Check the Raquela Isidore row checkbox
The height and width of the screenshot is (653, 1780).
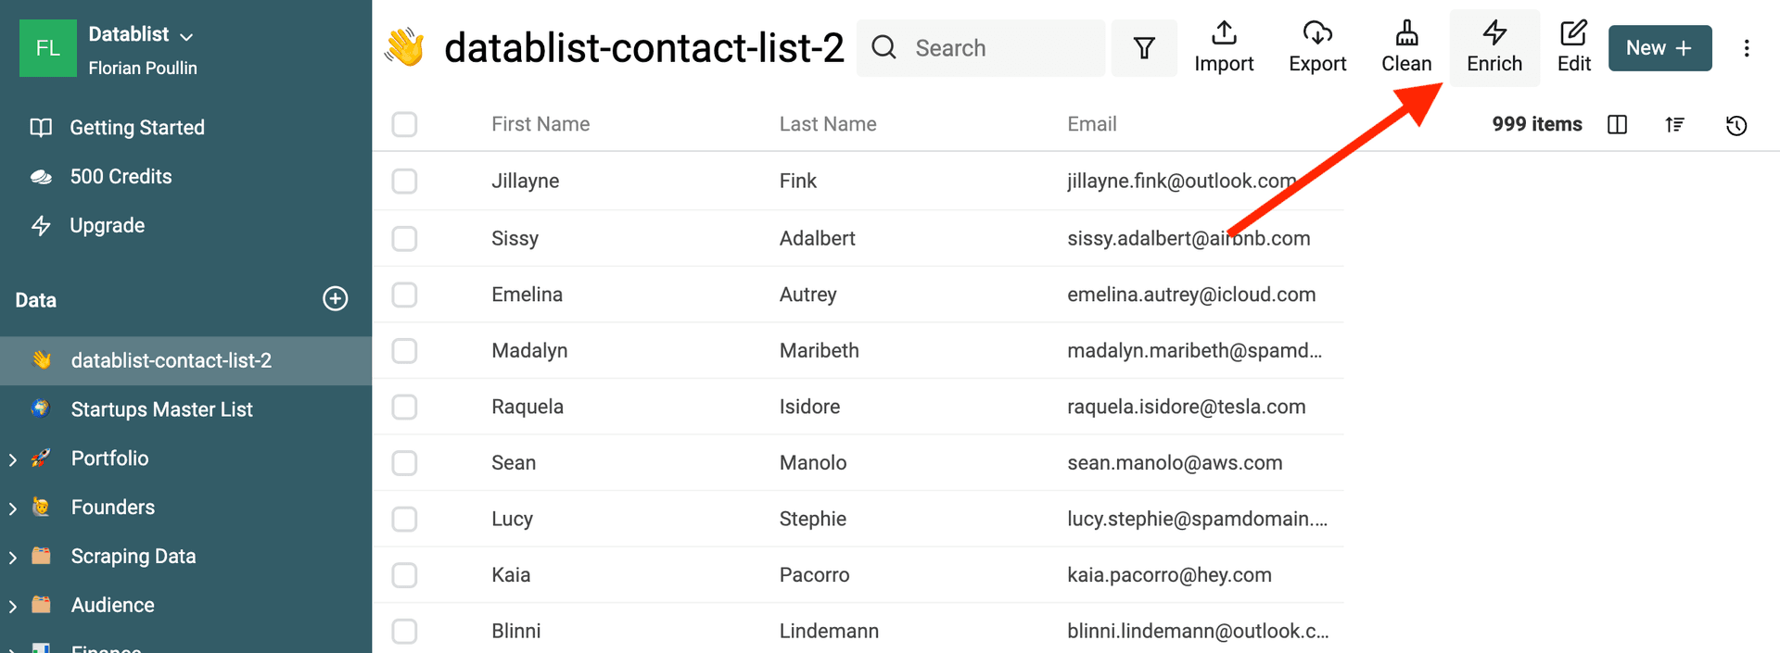tap(404, 407)
